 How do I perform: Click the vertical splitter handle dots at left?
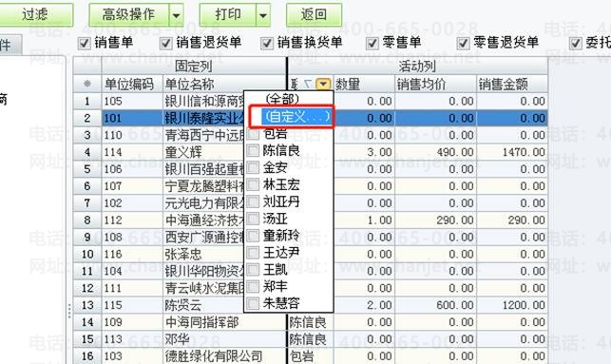[x=69, y=311]
